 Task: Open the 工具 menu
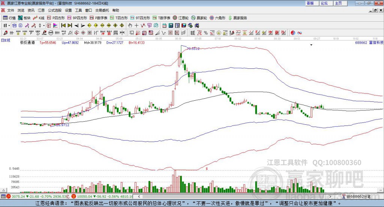click(78, 10)
